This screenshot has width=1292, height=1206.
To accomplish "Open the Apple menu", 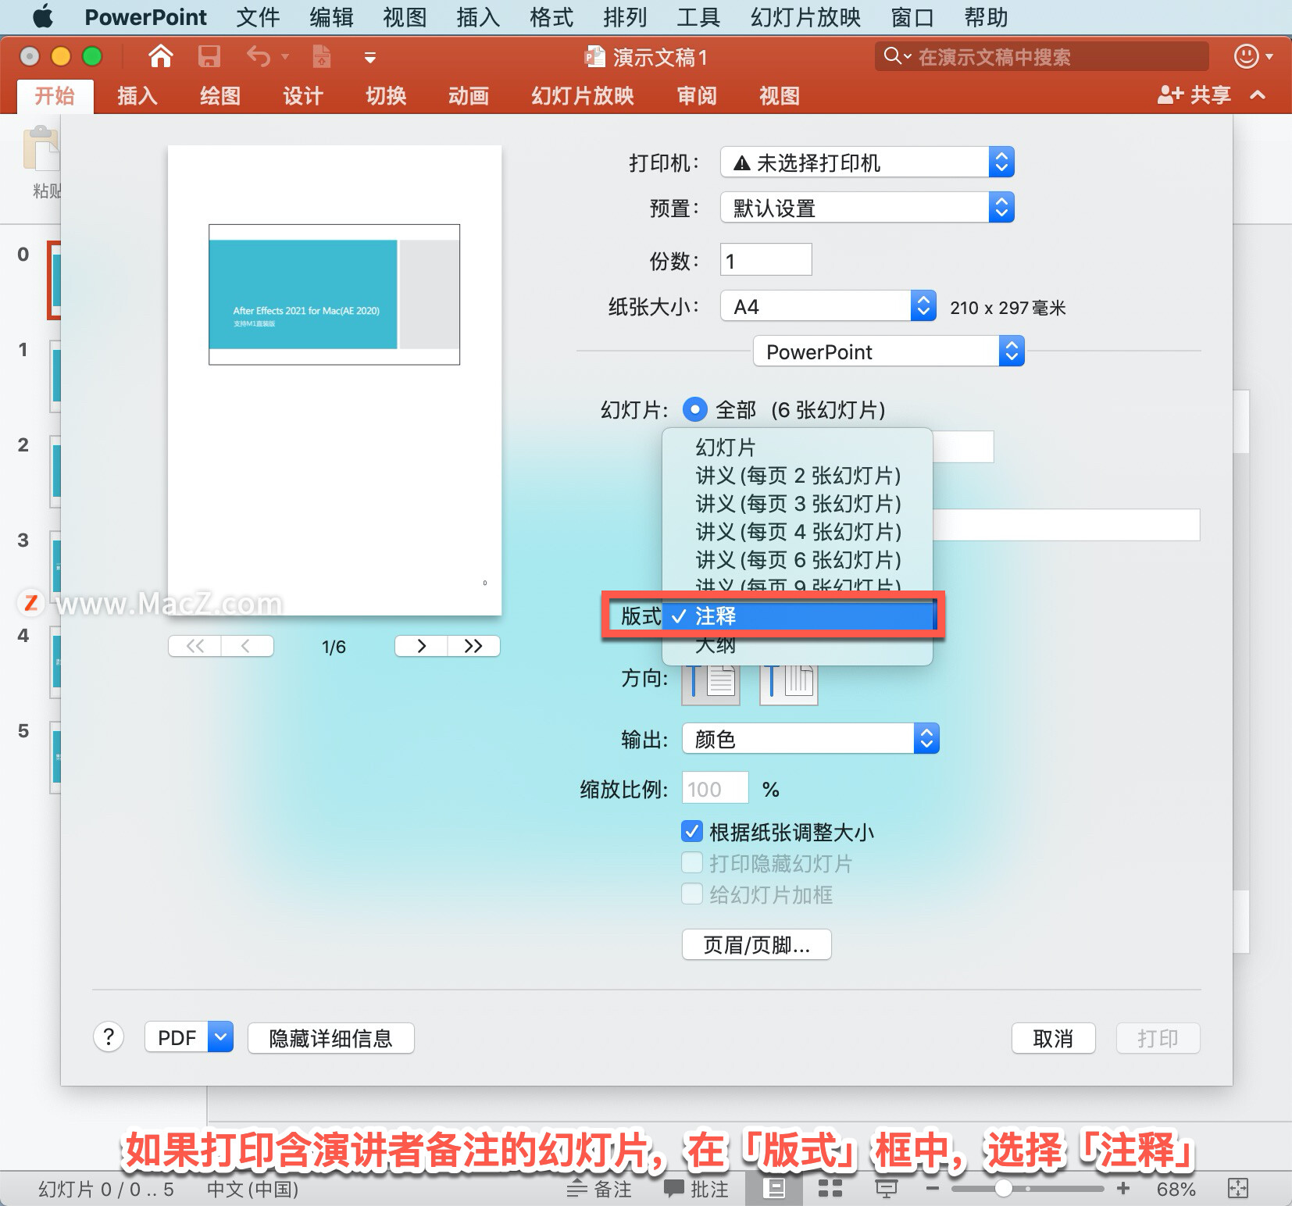I will click(42, 16).
